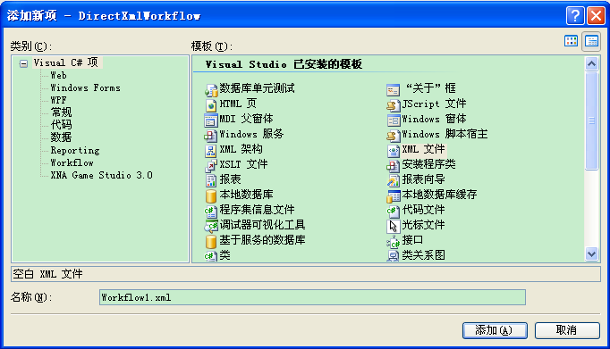Click the 调试器可视化工具 icon
This screenshot has width=610, height=349.
click(x=211, y=226)
